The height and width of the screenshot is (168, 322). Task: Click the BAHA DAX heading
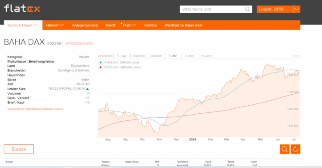tap(24, 42)
